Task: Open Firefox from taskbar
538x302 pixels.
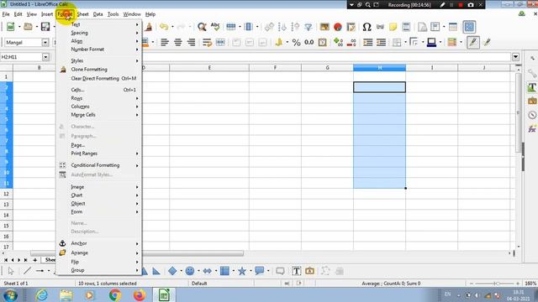Action: click(140, 294)
